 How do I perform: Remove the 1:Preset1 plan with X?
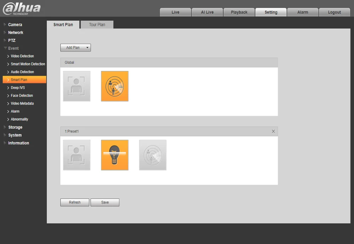273,131
